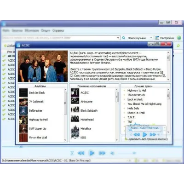The height and width of the screenshot is (184, 184).
Task: Select the Back In Black album title
Action: point(37,92)
